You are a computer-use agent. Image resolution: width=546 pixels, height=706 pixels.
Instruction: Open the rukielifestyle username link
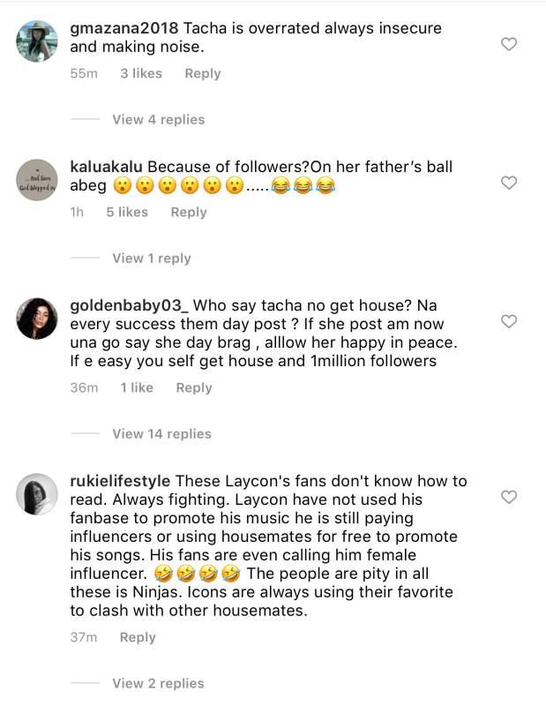[x=120, y=481]
